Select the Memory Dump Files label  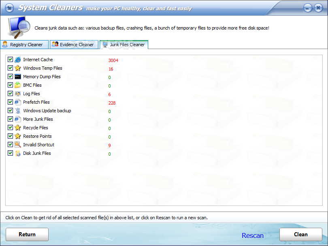[42, 77]
